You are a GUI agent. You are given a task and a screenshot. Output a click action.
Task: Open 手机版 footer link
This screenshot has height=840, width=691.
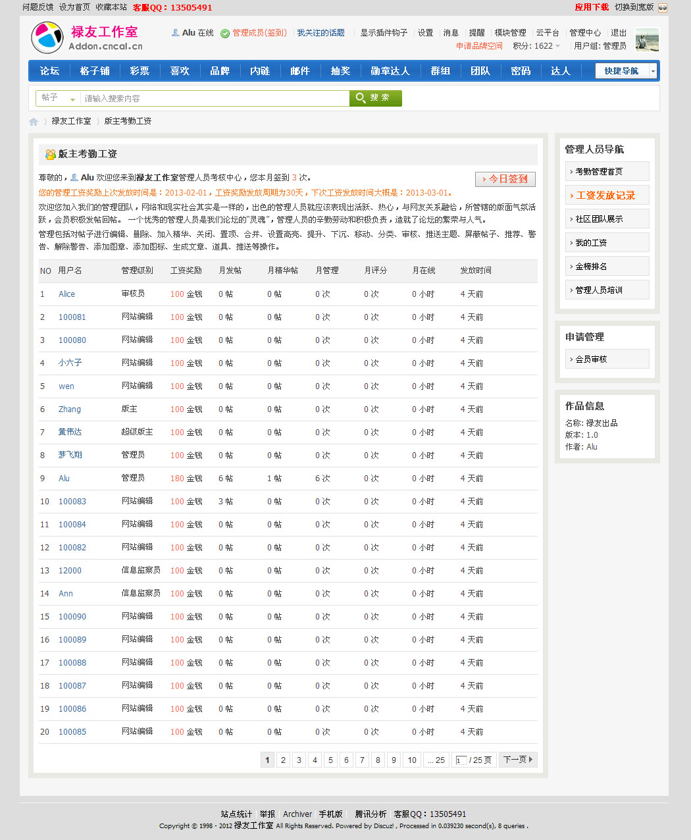pyautogui.click(x=330, y=814)
